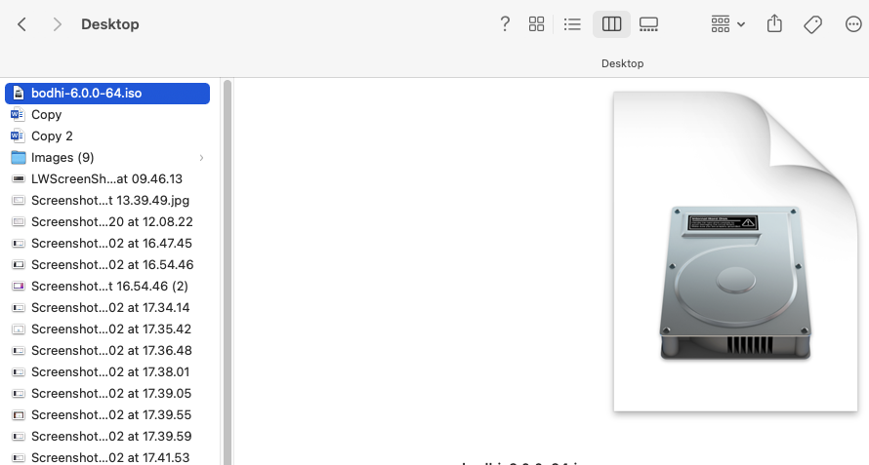This screenshot has height=465, width=869.
Task: Select Screenshot...02 at 17.35.42
Action: coord(107,329)
